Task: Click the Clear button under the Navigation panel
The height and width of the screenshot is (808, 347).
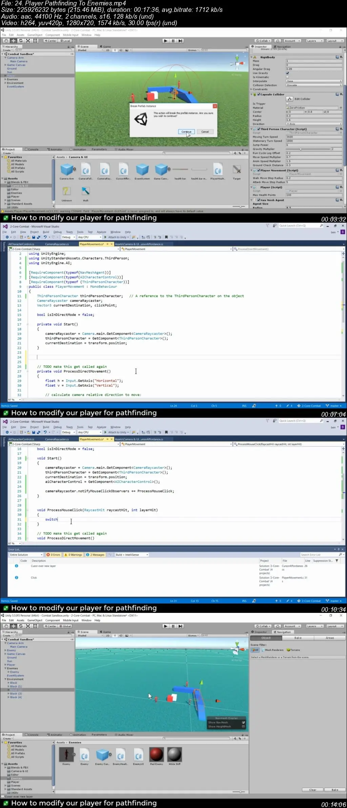Action: coord(313,790)
